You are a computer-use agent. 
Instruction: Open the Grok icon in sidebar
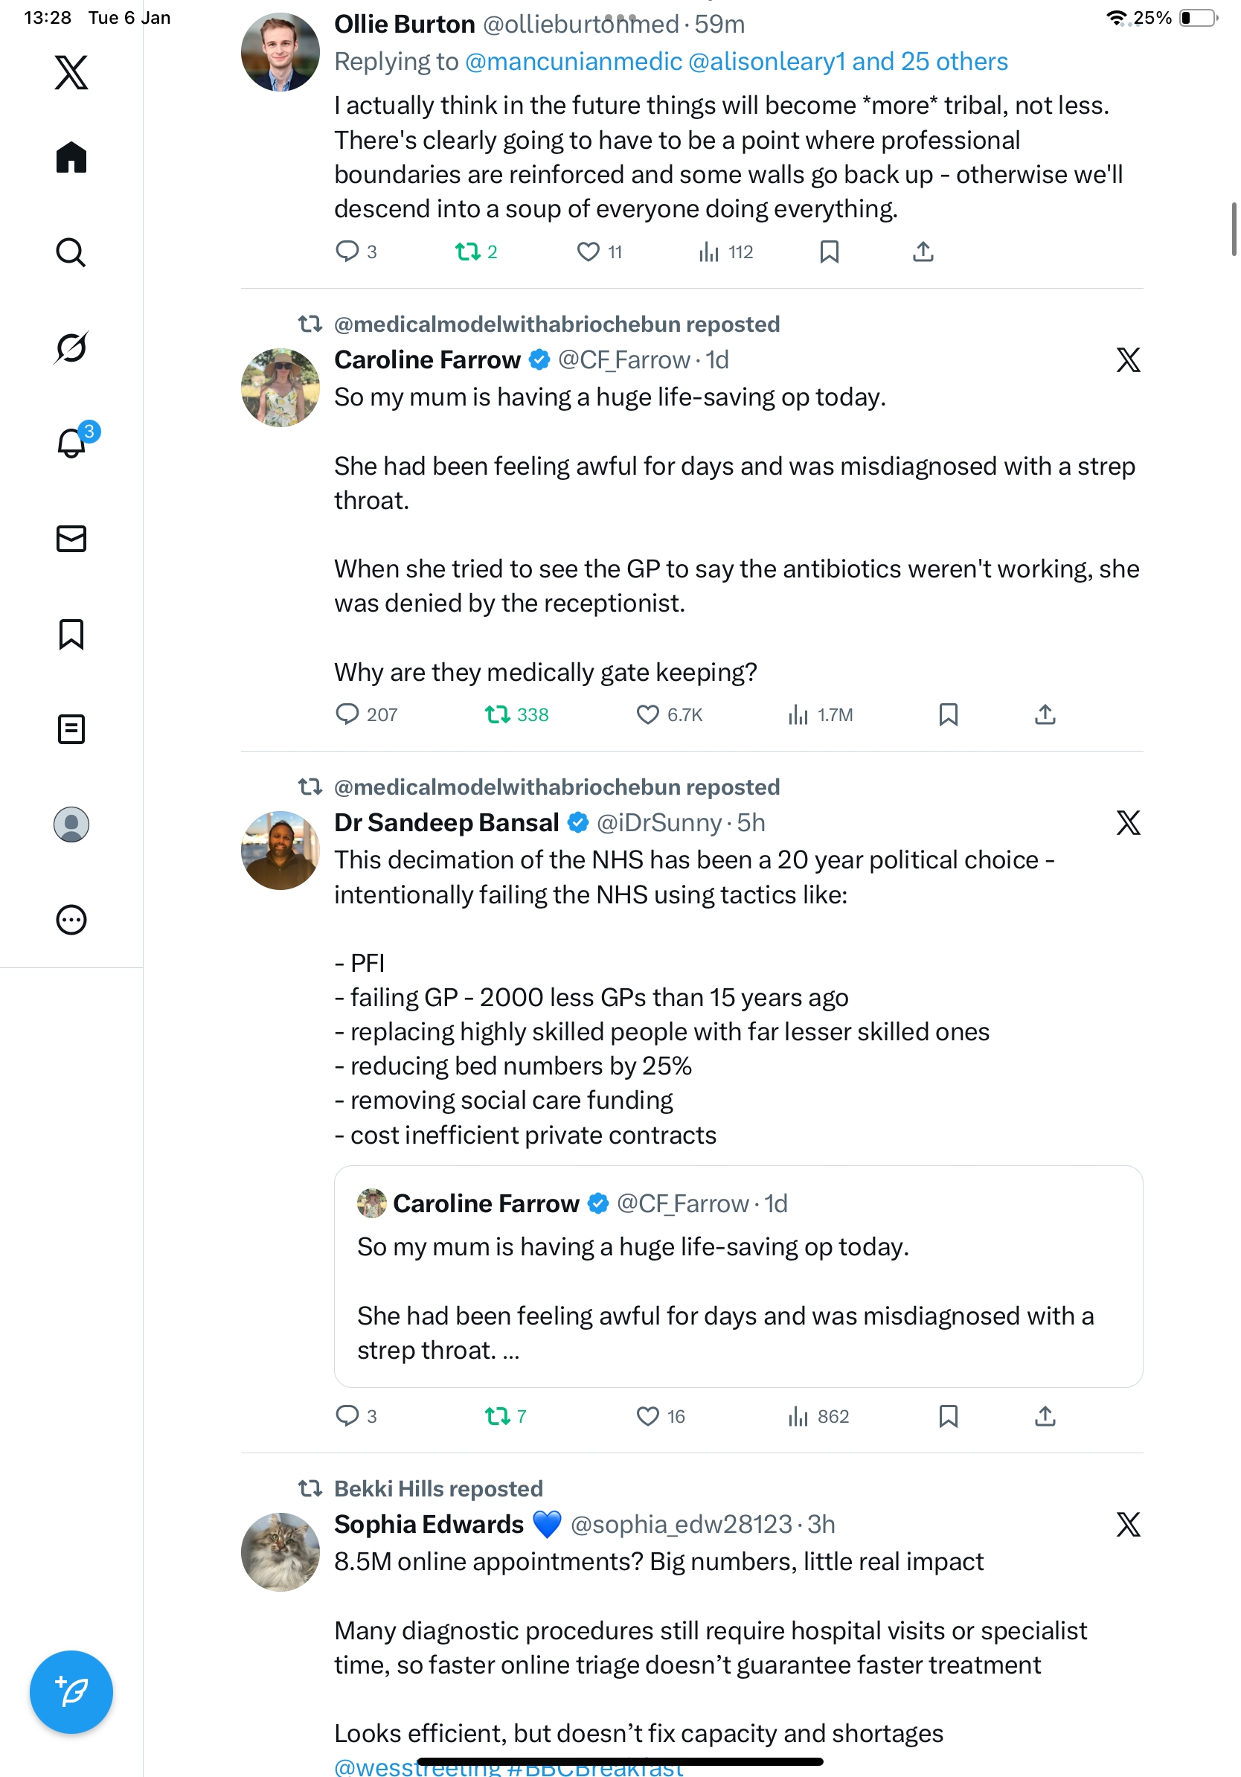71,348
